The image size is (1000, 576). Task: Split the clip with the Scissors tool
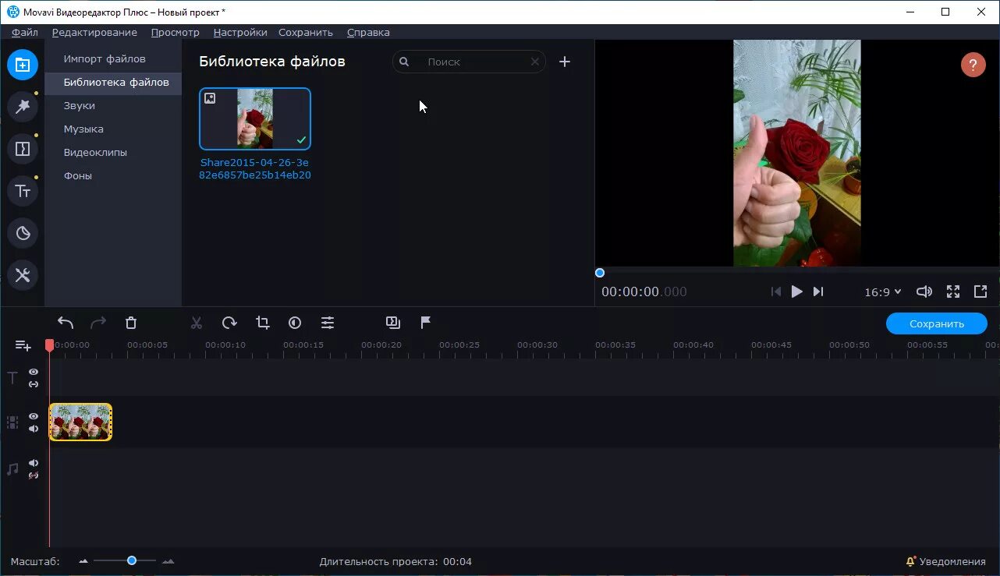[196, 322]
